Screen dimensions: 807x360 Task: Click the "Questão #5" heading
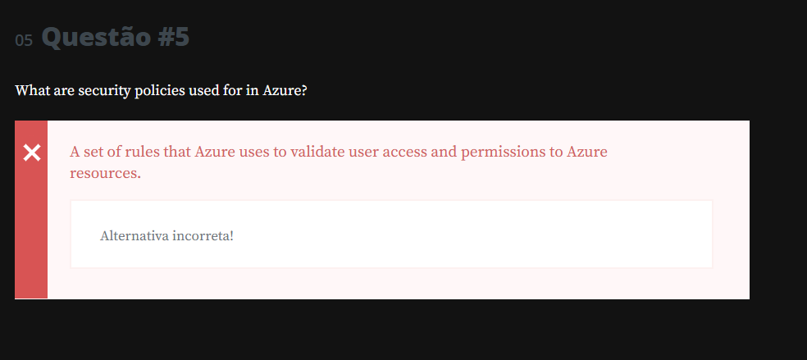pyautogui.click(x=116, y=38)
